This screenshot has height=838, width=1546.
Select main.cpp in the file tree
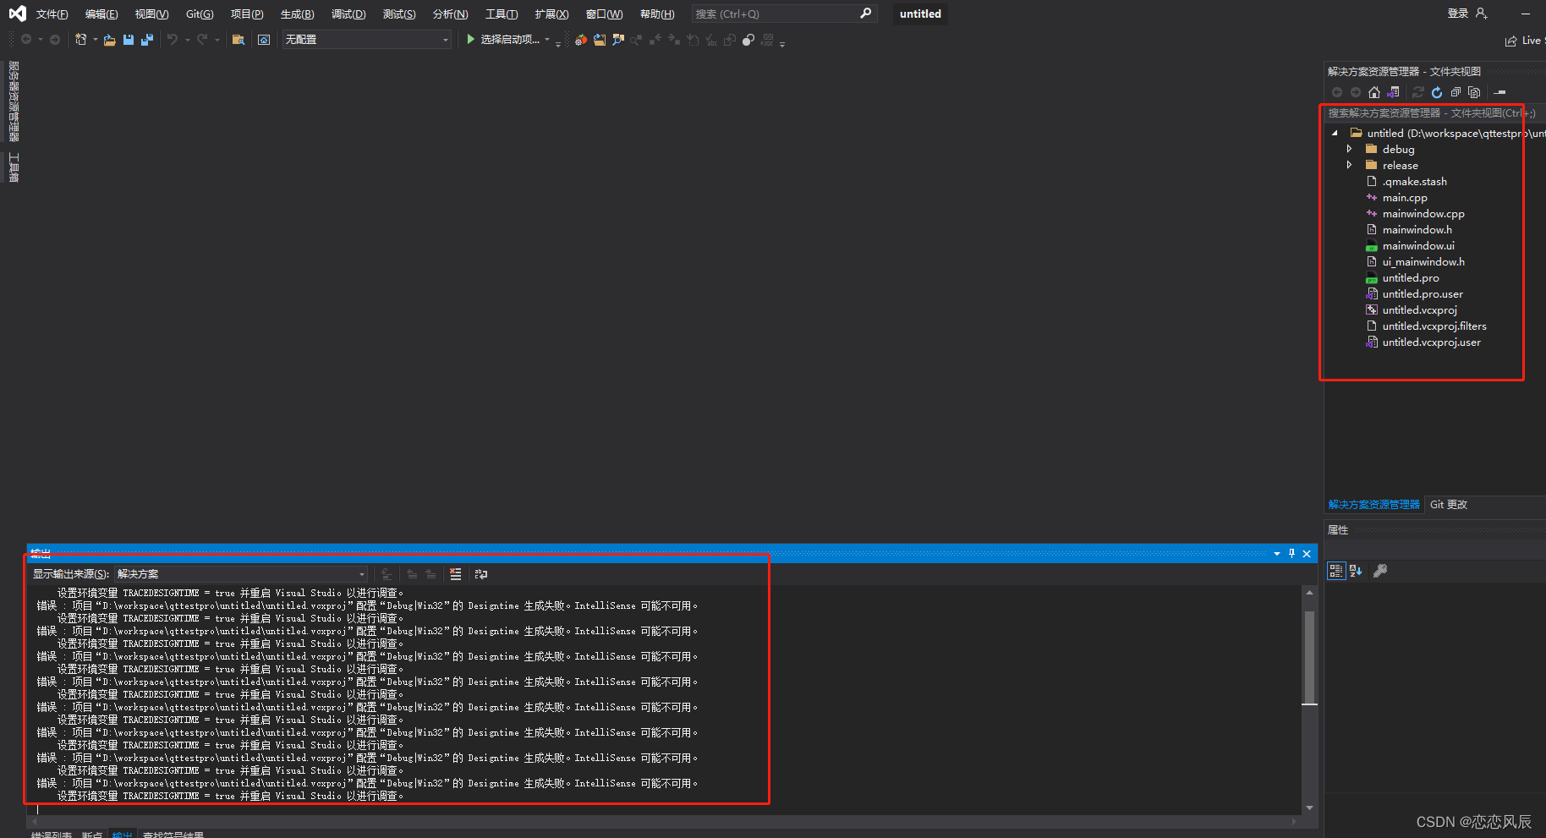click(x=1405, y=198)
